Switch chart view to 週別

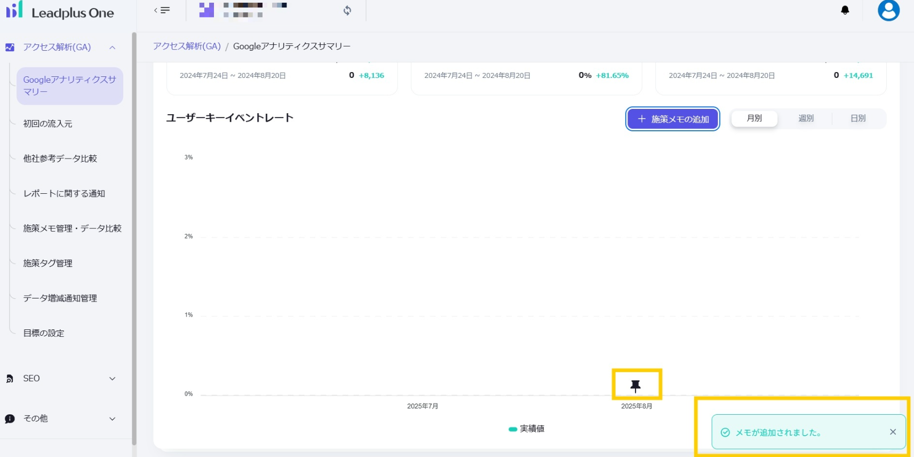click(x=806, y=119)
